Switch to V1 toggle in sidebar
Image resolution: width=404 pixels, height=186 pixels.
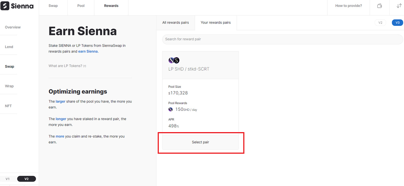7,179
